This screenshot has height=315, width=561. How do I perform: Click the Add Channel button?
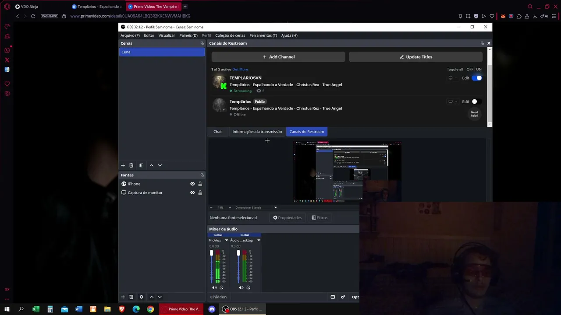279,57
